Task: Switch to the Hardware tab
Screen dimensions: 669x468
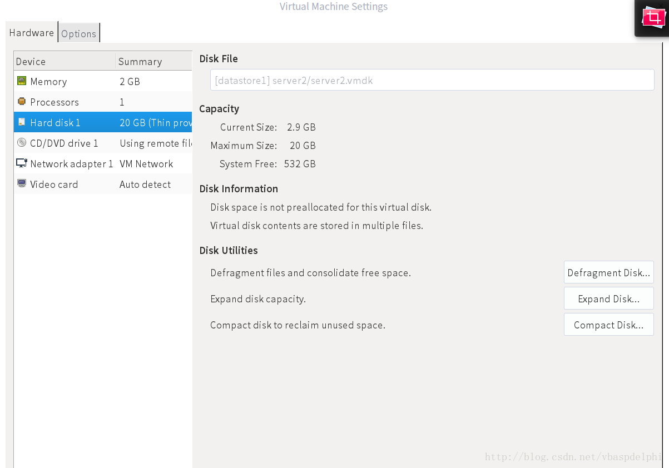Action: (31, 33)
